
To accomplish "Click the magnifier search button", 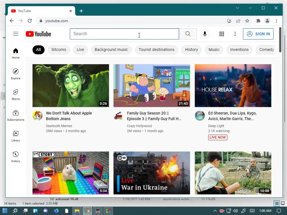I will pos(188,34).
